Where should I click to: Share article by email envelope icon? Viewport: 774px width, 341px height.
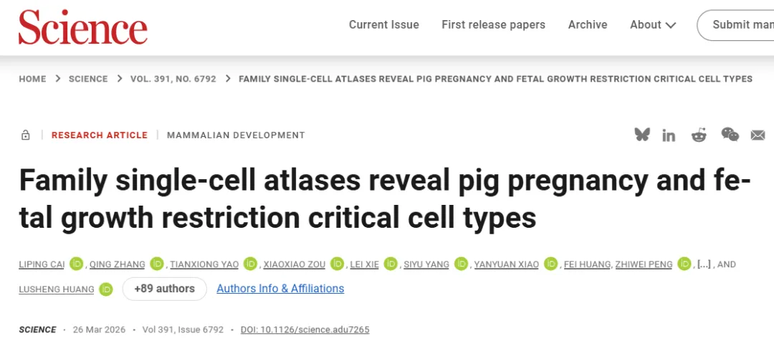(758, 135)
